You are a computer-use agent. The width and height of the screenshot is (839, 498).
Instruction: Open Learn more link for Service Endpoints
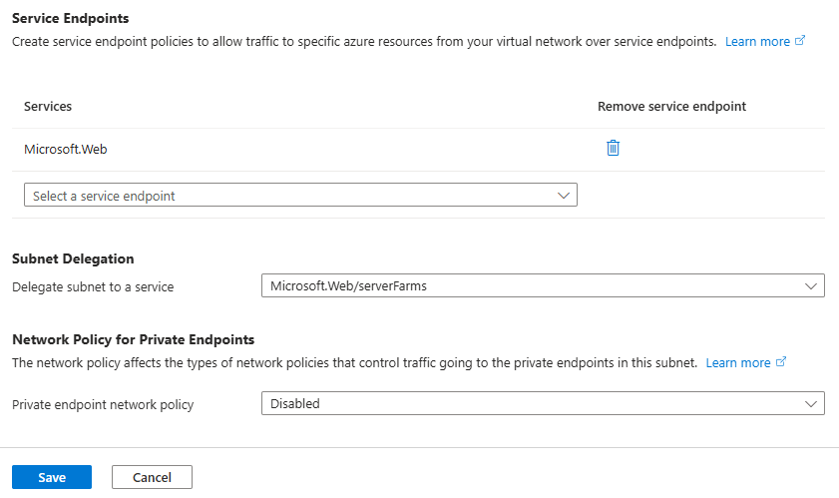(x=764, y=41)
